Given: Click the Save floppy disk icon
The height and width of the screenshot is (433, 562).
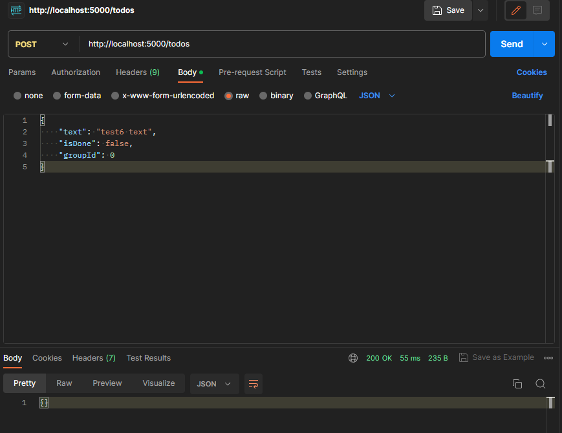Looking at the screenshot, I should (437, 10).
